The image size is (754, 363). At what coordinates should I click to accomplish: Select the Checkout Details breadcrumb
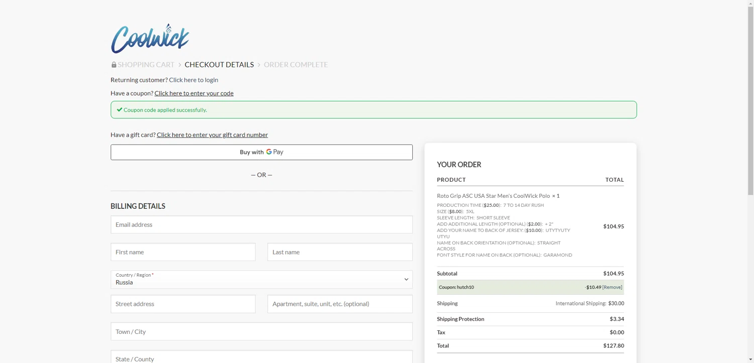coord(219,65)
